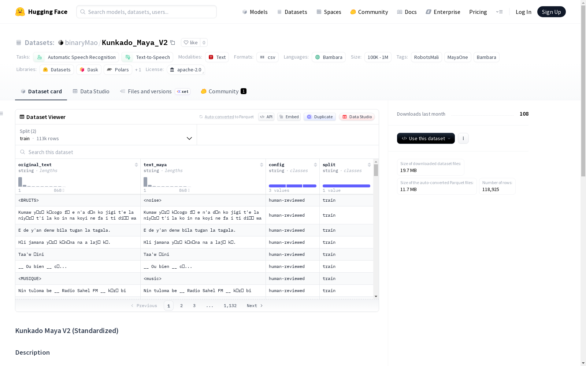Select the csv format tag

(268, 57)
